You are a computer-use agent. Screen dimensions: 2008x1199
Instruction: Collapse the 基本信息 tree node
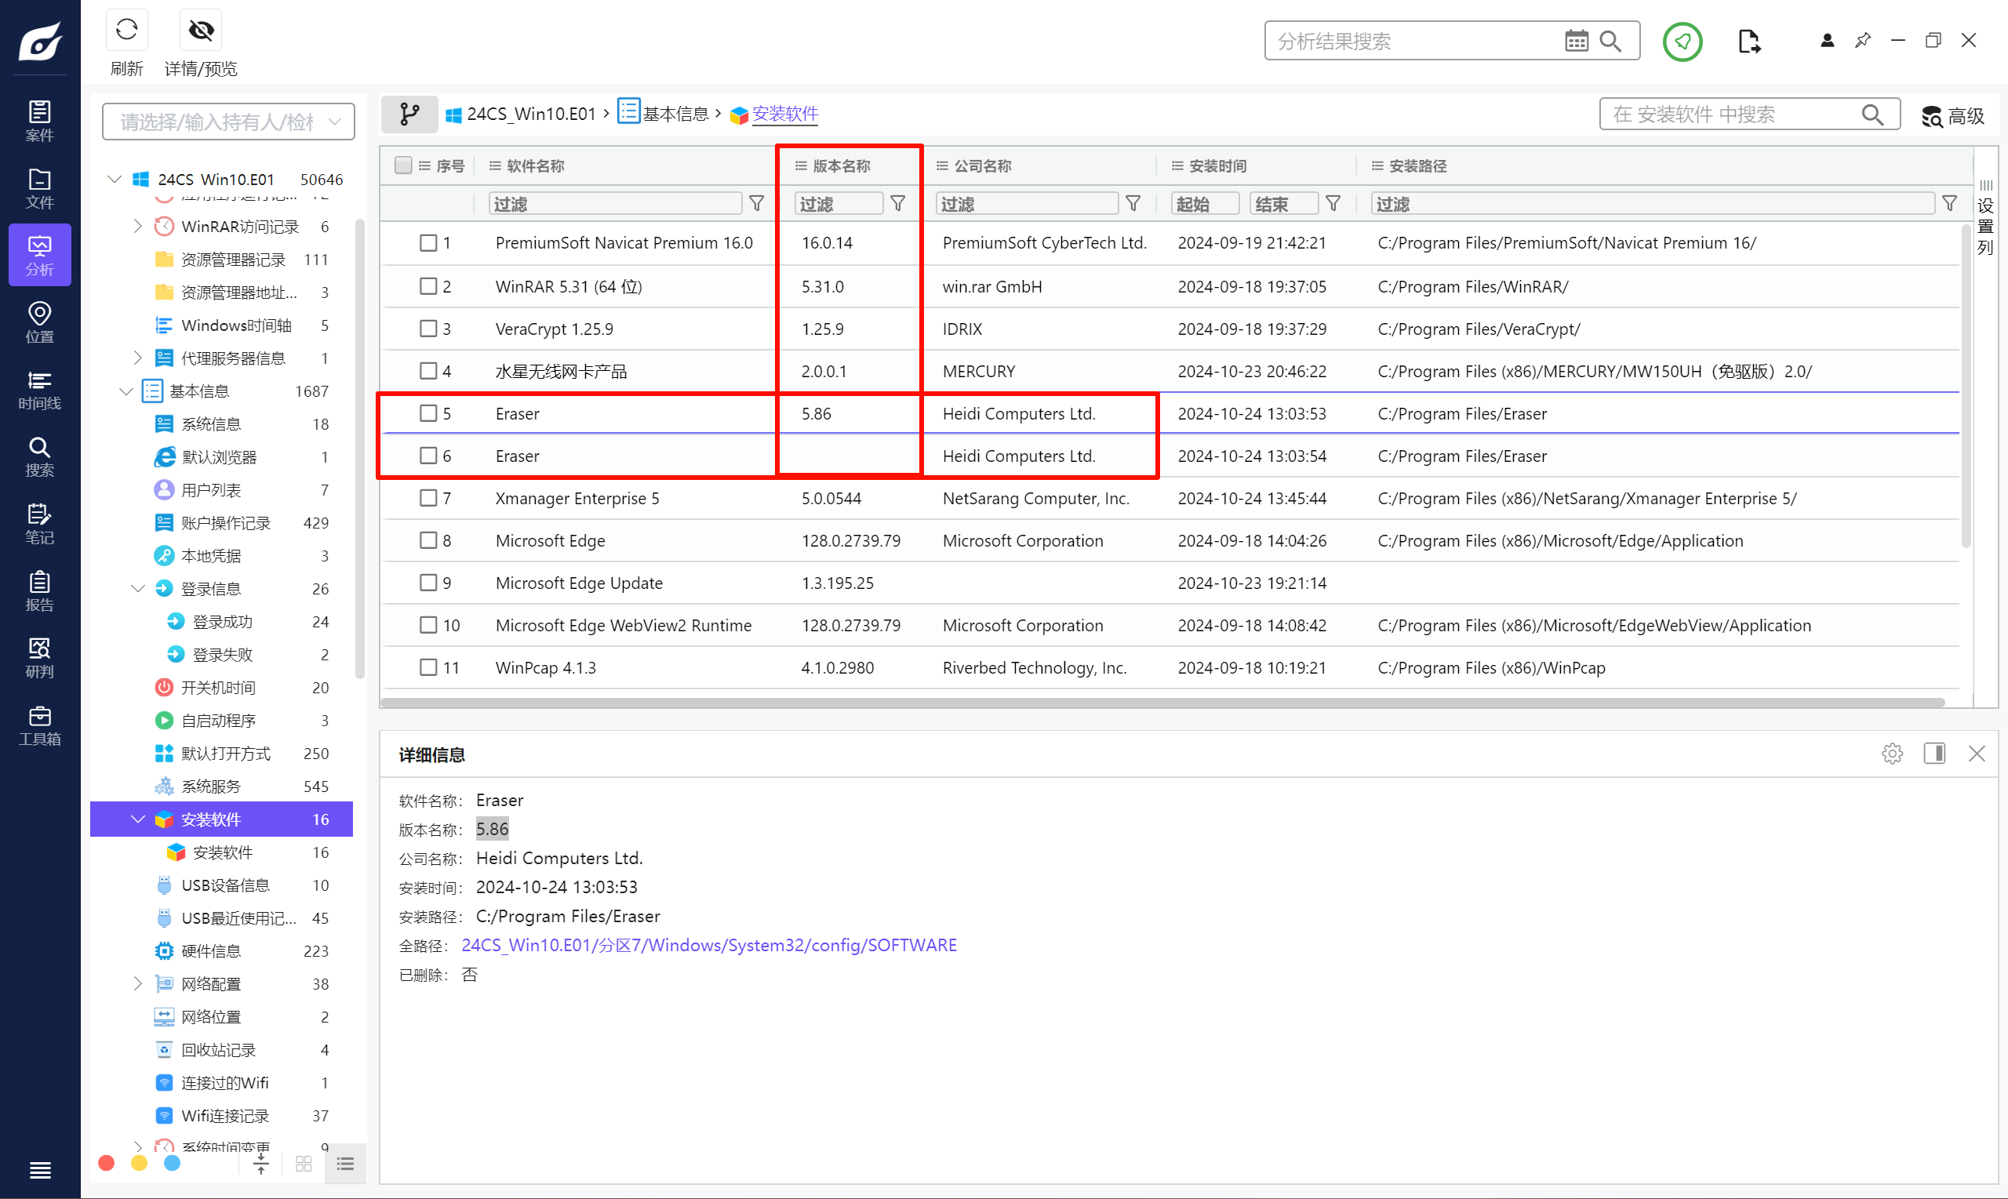[126, 391]
